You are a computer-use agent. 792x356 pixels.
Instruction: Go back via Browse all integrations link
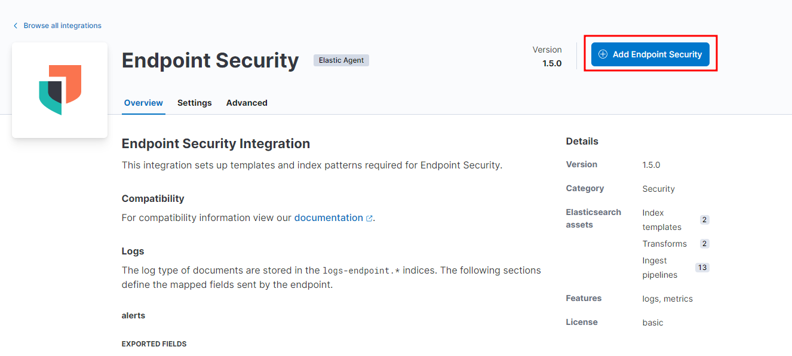click(x=62, y=26)
